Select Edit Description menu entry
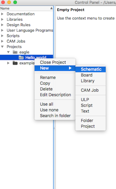The image size is (116, 189). click(55, 95)
